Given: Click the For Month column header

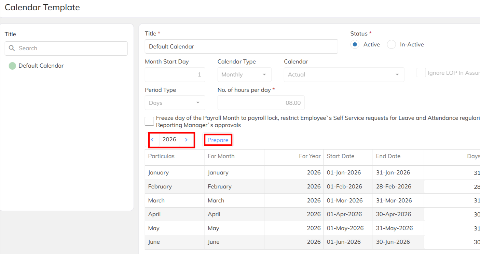Looking at the screenshot, I should click(x=221, y=156).
